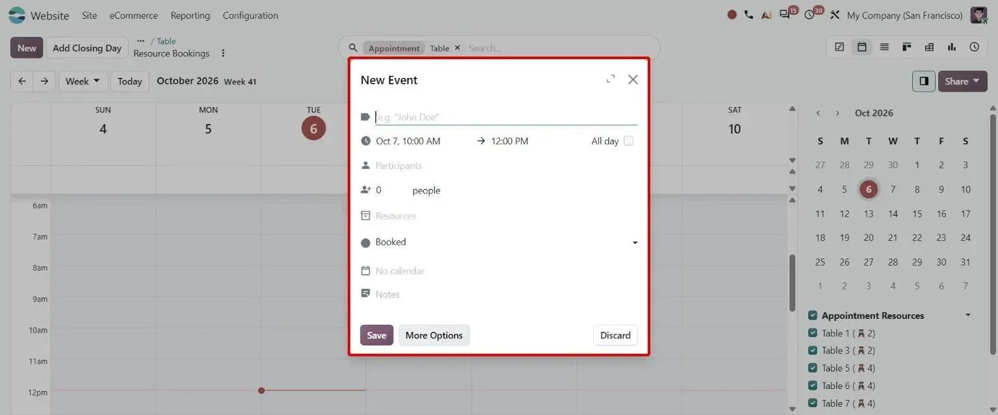Viewport: 998px width, 415px height.
Task: Open the Share dropdown
Action: coord(962,81)
